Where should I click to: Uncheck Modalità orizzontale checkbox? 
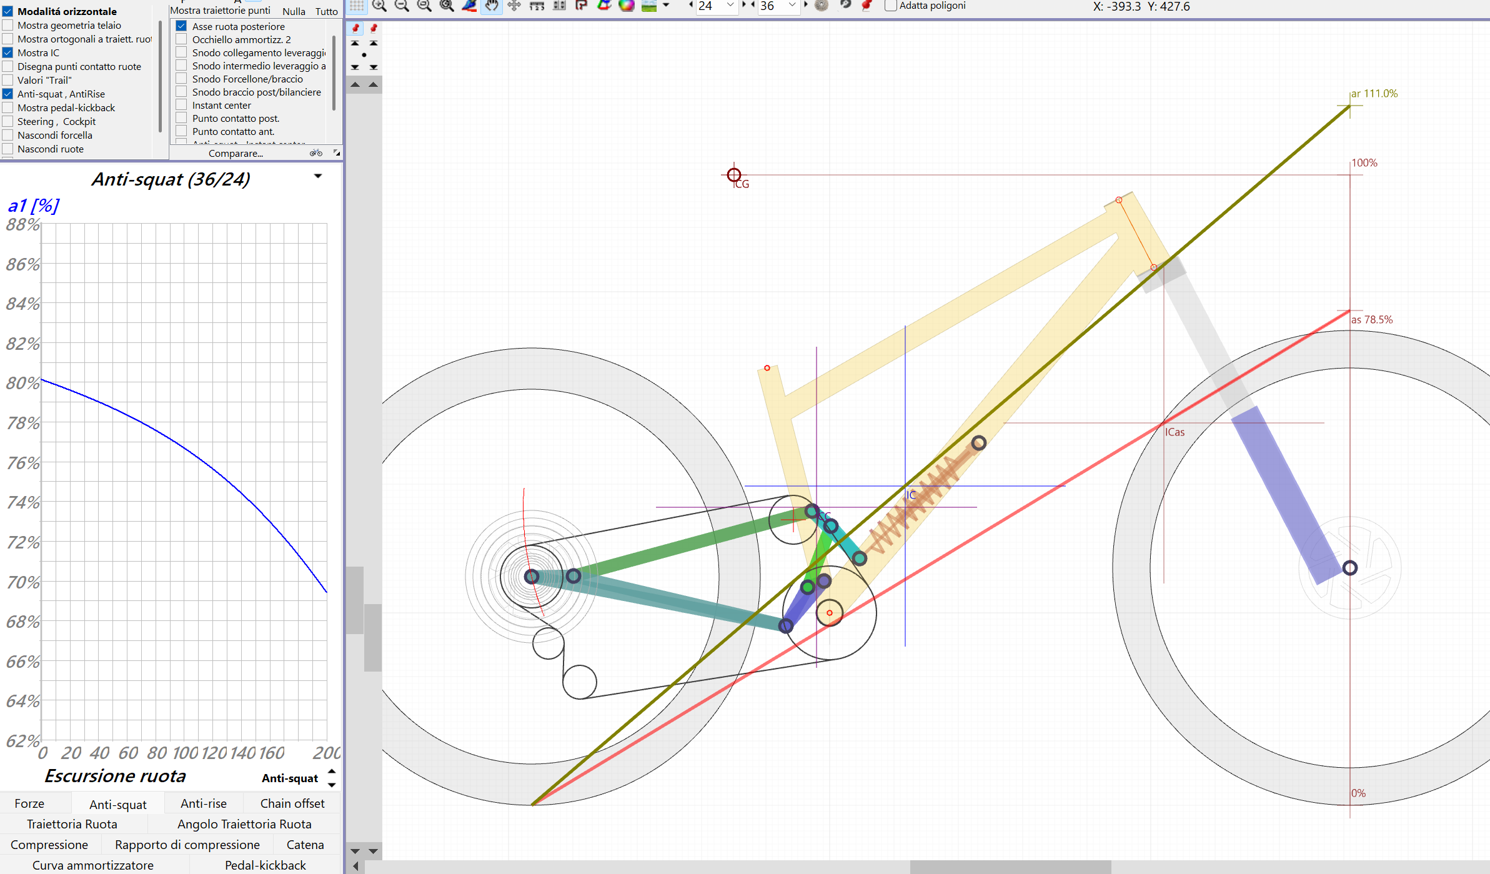[8, 11]
